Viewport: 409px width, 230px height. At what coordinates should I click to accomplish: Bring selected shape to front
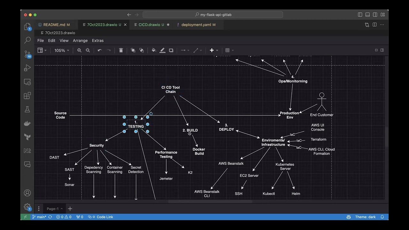(133, 50)
